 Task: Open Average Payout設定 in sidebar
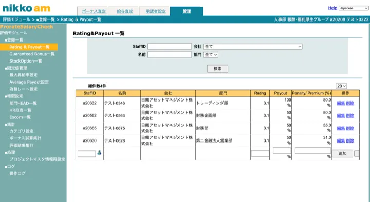tap(29, 82)
